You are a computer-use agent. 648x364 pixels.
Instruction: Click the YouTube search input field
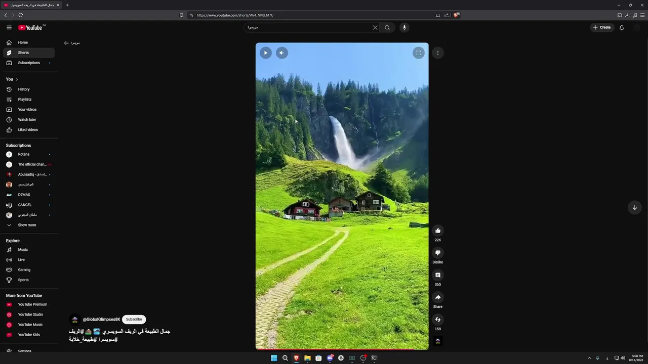308,28
